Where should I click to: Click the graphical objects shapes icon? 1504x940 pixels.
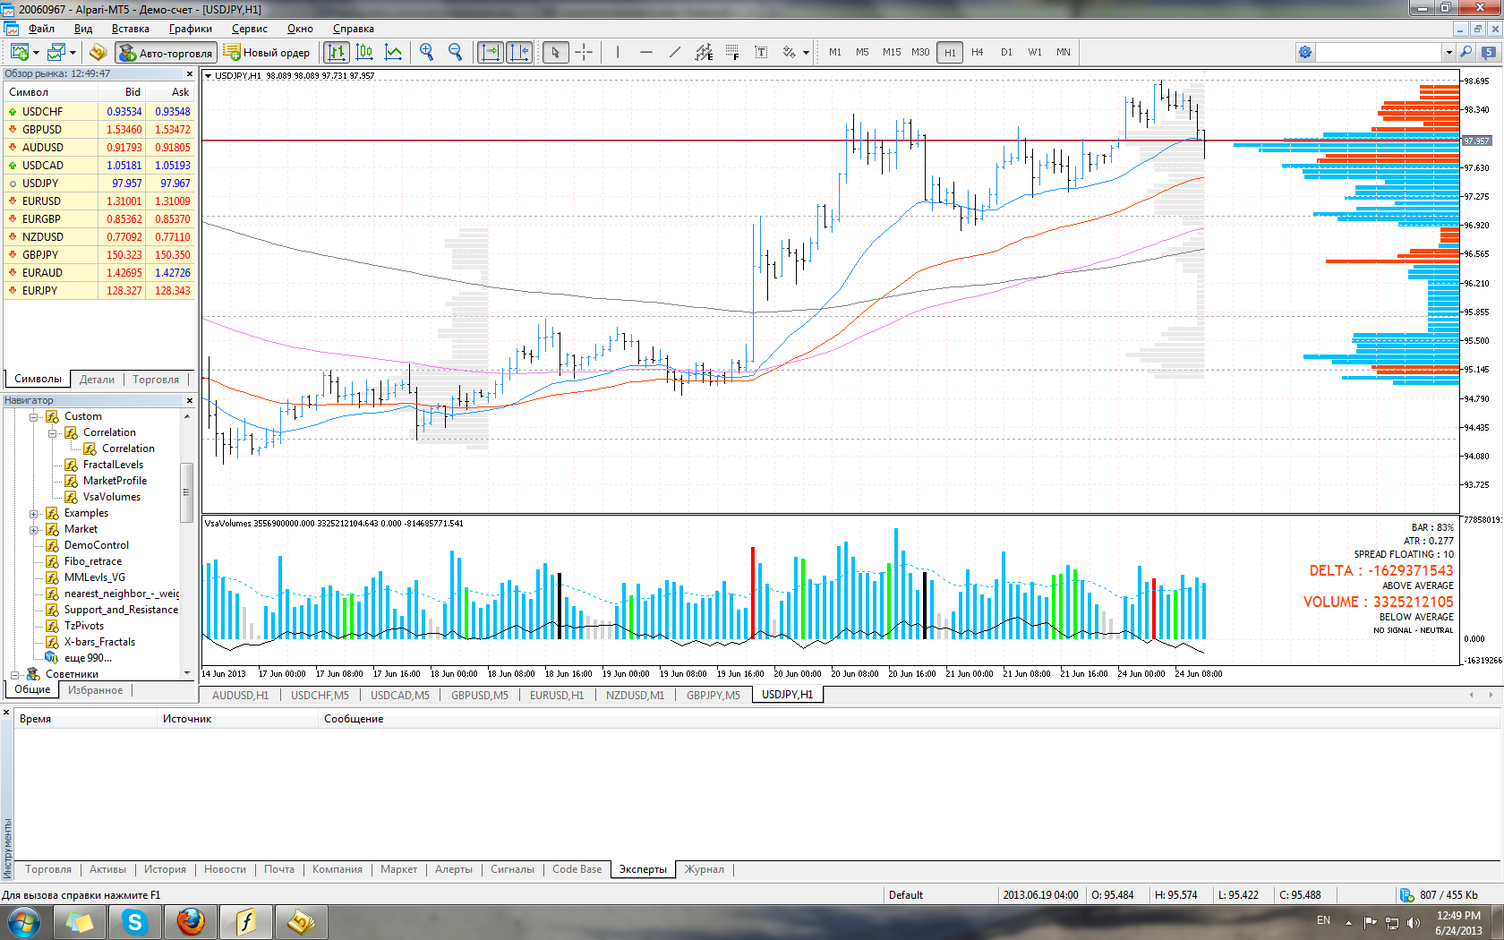(789, 52)
